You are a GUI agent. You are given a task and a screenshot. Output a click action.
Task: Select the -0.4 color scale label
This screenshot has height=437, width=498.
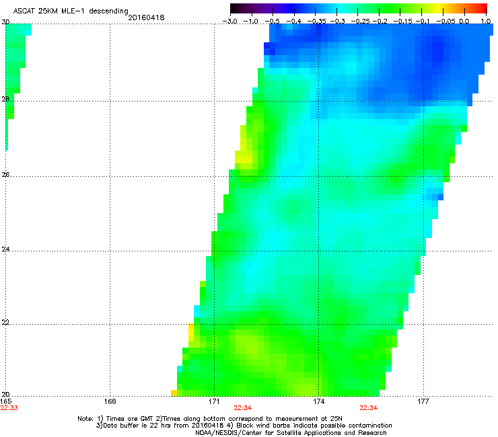pyautogui.click(x=294, y=22)
